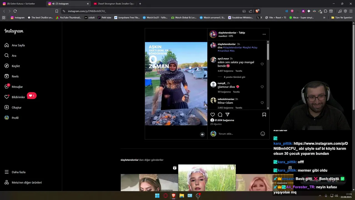Open browser hamburger menu
355x200 pixels.
point(351,11)
